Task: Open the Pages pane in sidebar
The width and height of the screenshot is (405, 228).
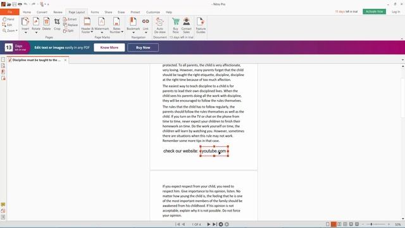Action: [3, 60]
